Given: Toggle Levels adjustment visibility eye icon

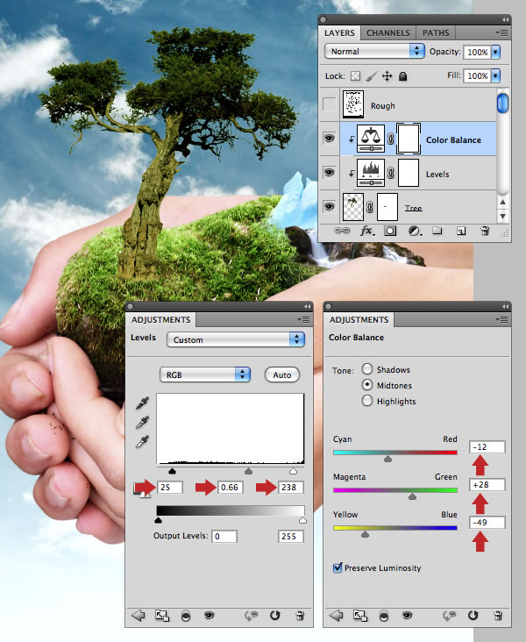Looking at the screenshot, I should [210, 615].
